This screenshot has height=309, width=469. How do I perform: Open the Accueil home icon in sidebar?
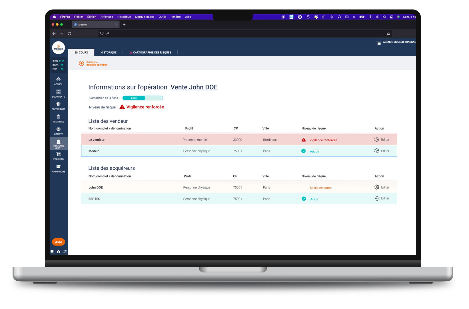pyautogui.click(x=58, y=79)
